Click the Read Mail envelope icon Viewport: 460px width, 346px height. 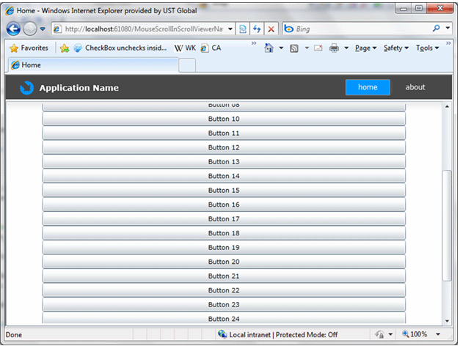pos(318,48)
